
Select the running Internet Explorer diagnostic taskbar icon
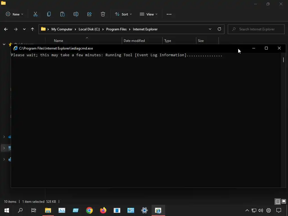(158, 210)
